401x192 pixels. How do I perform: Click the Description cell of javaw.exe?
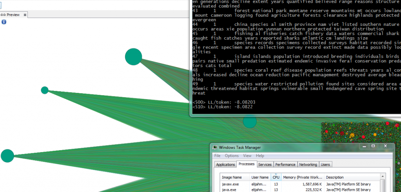pyautogui.click(x=348, y=184)
